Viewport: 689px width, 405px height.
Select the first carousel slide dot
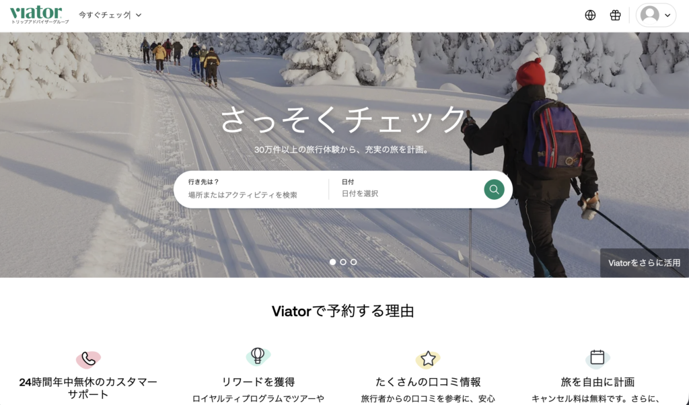(332, 262)
